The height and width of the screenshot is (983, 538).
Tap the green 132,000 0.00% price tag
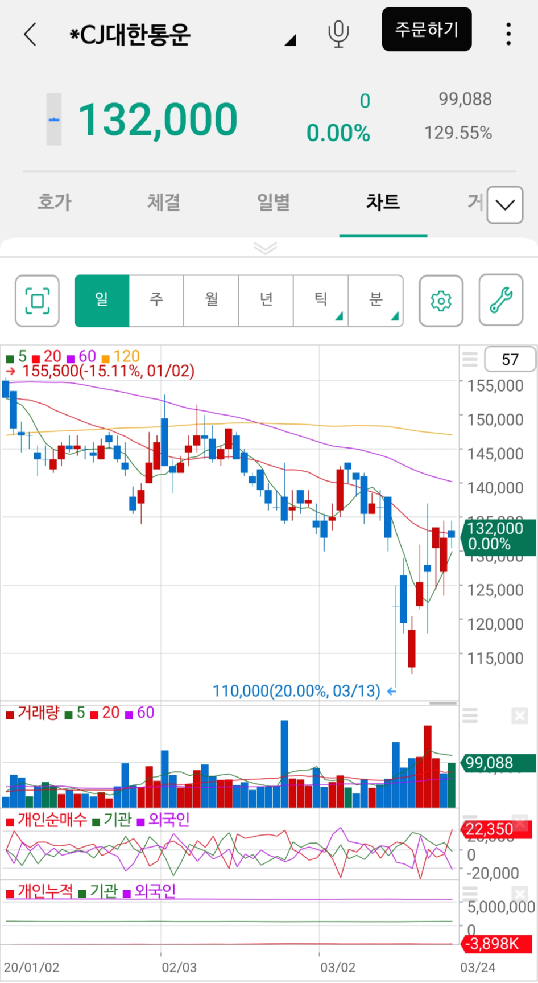(499, 537)
